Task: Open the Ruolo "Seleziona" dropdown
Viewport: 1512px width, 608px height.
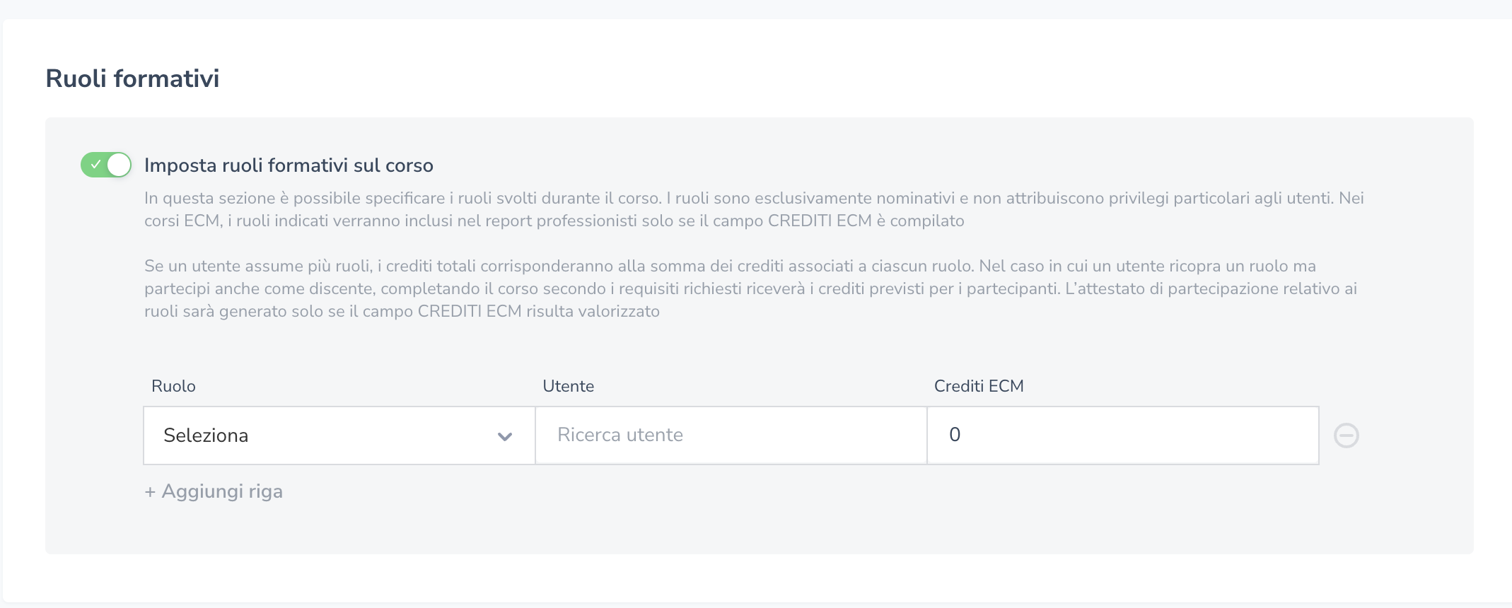Action: tap(339, 435)
